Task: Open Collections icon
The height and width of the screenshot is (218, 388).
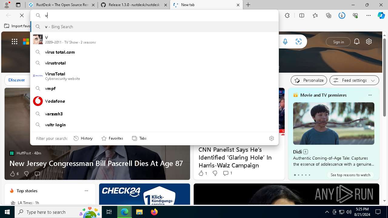Action: (x=329, y=15)
